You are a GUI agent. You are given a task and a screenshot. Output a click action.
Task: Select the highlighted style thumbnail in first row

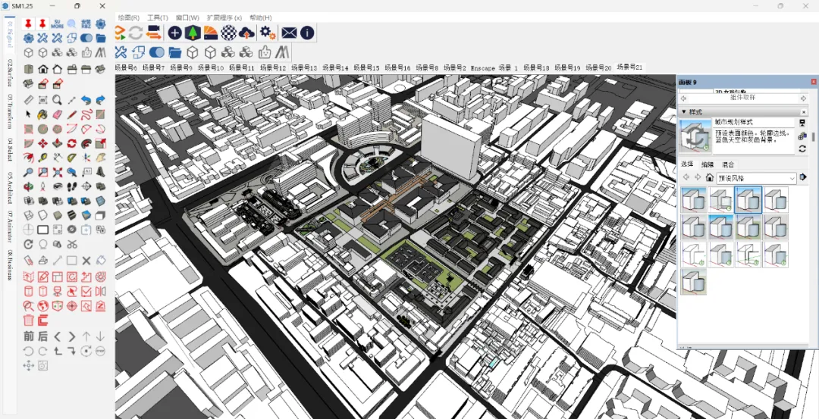[x=748, y=199]
